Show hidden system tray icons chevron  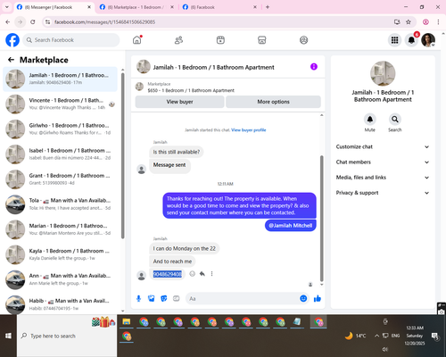point(376,336)
